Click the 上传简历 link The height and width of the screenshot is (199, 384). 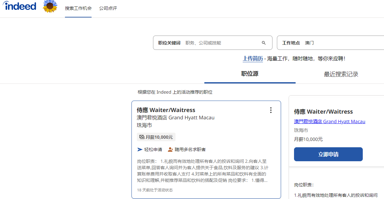click(x=253, y=59)
